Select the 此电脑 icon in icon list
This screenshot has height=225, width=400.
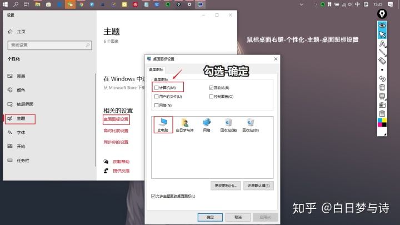(163, 125)
